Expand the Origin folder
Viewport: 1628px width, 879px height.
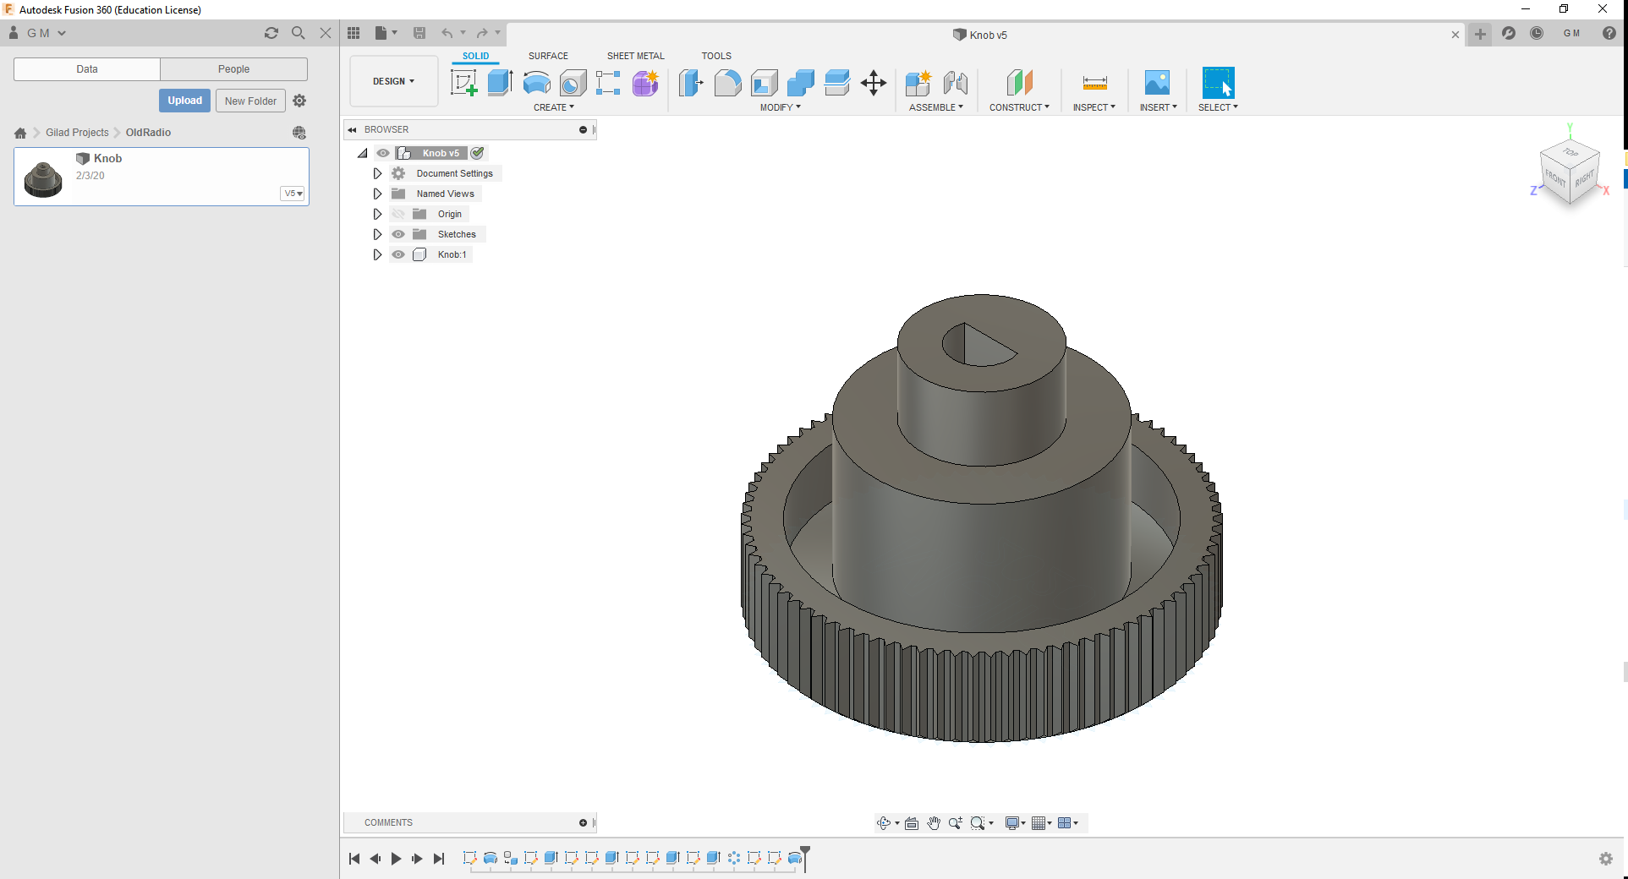(x=377, y=214)
